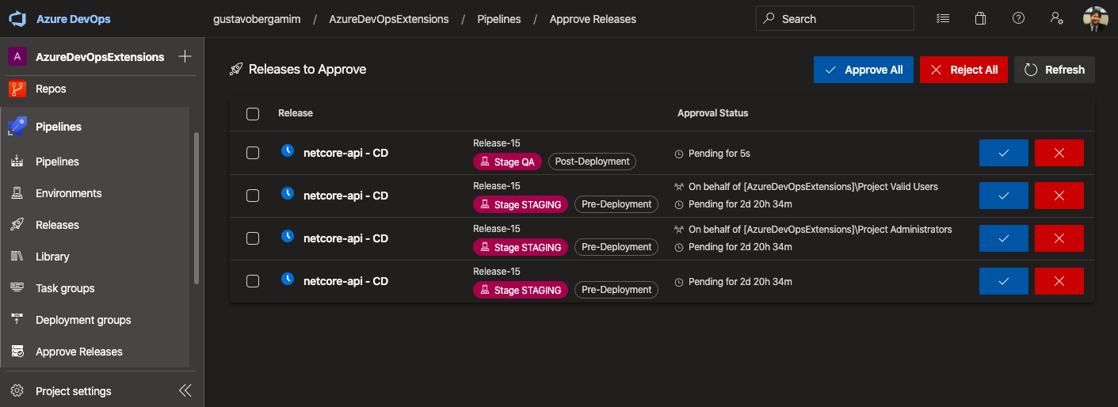Click the user profile avatar
Viewport: 1118px width, 407px height.
pos(1095,19)
